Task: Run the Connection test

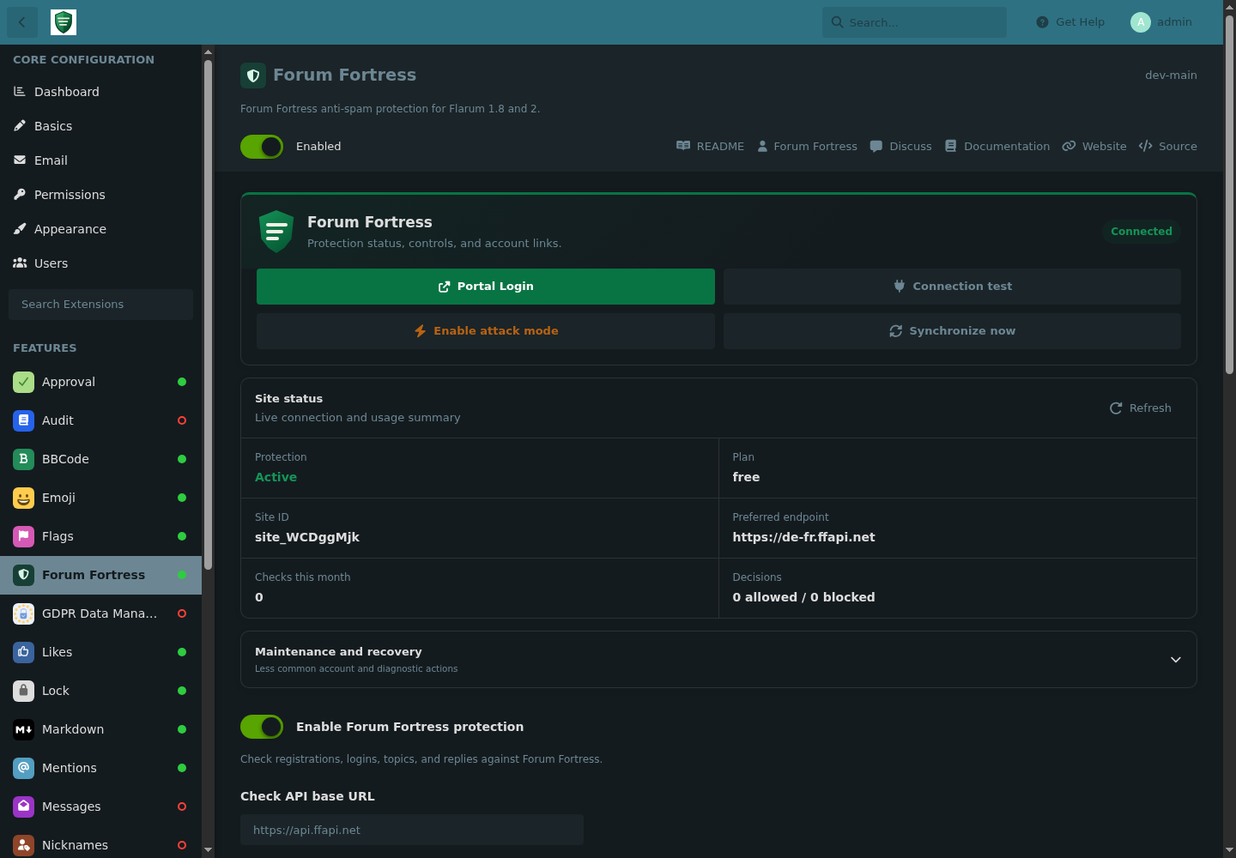Action: point(952,287)
